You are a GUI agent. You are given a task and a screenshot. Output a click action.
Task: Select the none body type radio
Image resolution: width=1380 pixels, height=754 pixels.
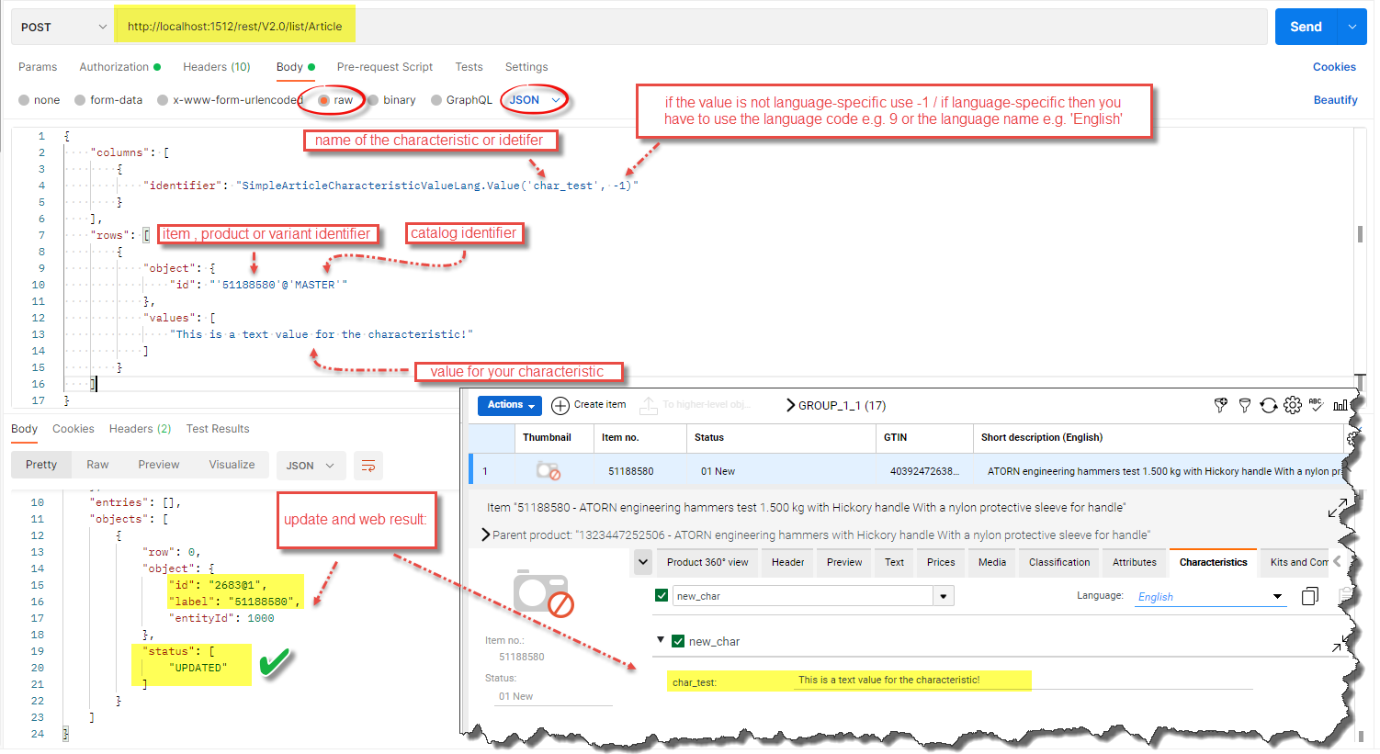point(24,100)
